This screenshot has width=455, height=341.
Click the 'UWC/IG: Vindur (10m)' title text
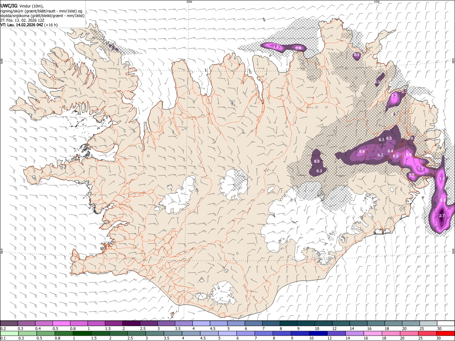coord(22,6)
